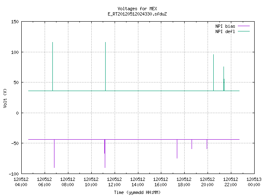
Task: Click the x-axis tick label 06:00
Action: (x=45, y=185)
